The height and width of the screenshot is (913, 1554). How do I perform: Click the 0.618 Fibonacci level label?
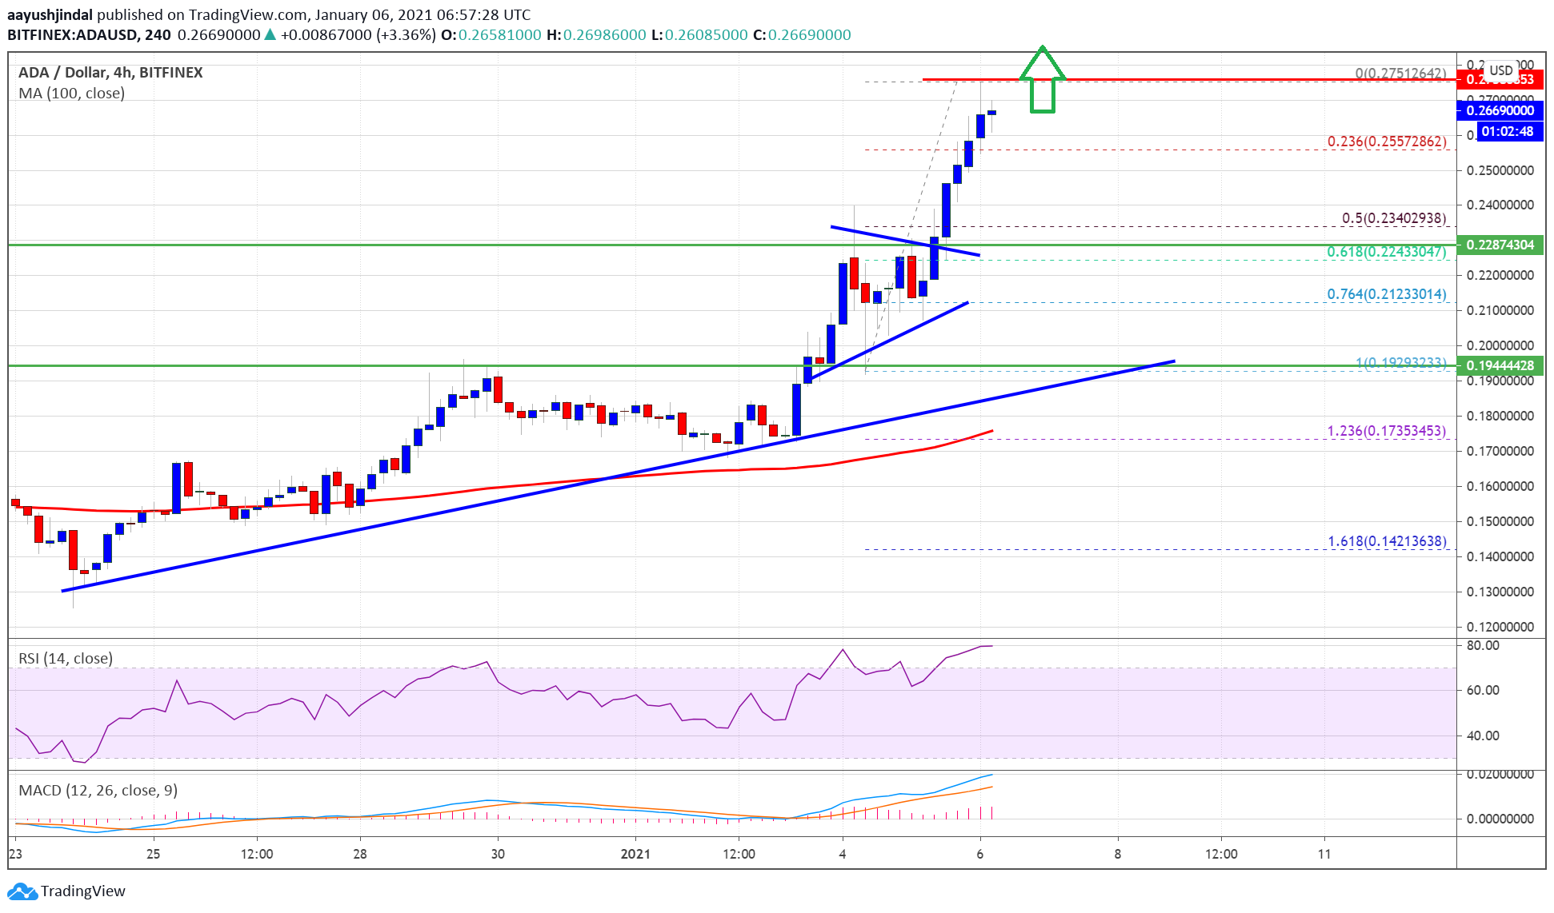point(1386,252)
